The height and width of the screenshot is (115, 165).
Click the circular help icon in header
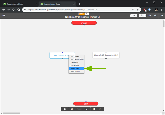tap(150, 16)
